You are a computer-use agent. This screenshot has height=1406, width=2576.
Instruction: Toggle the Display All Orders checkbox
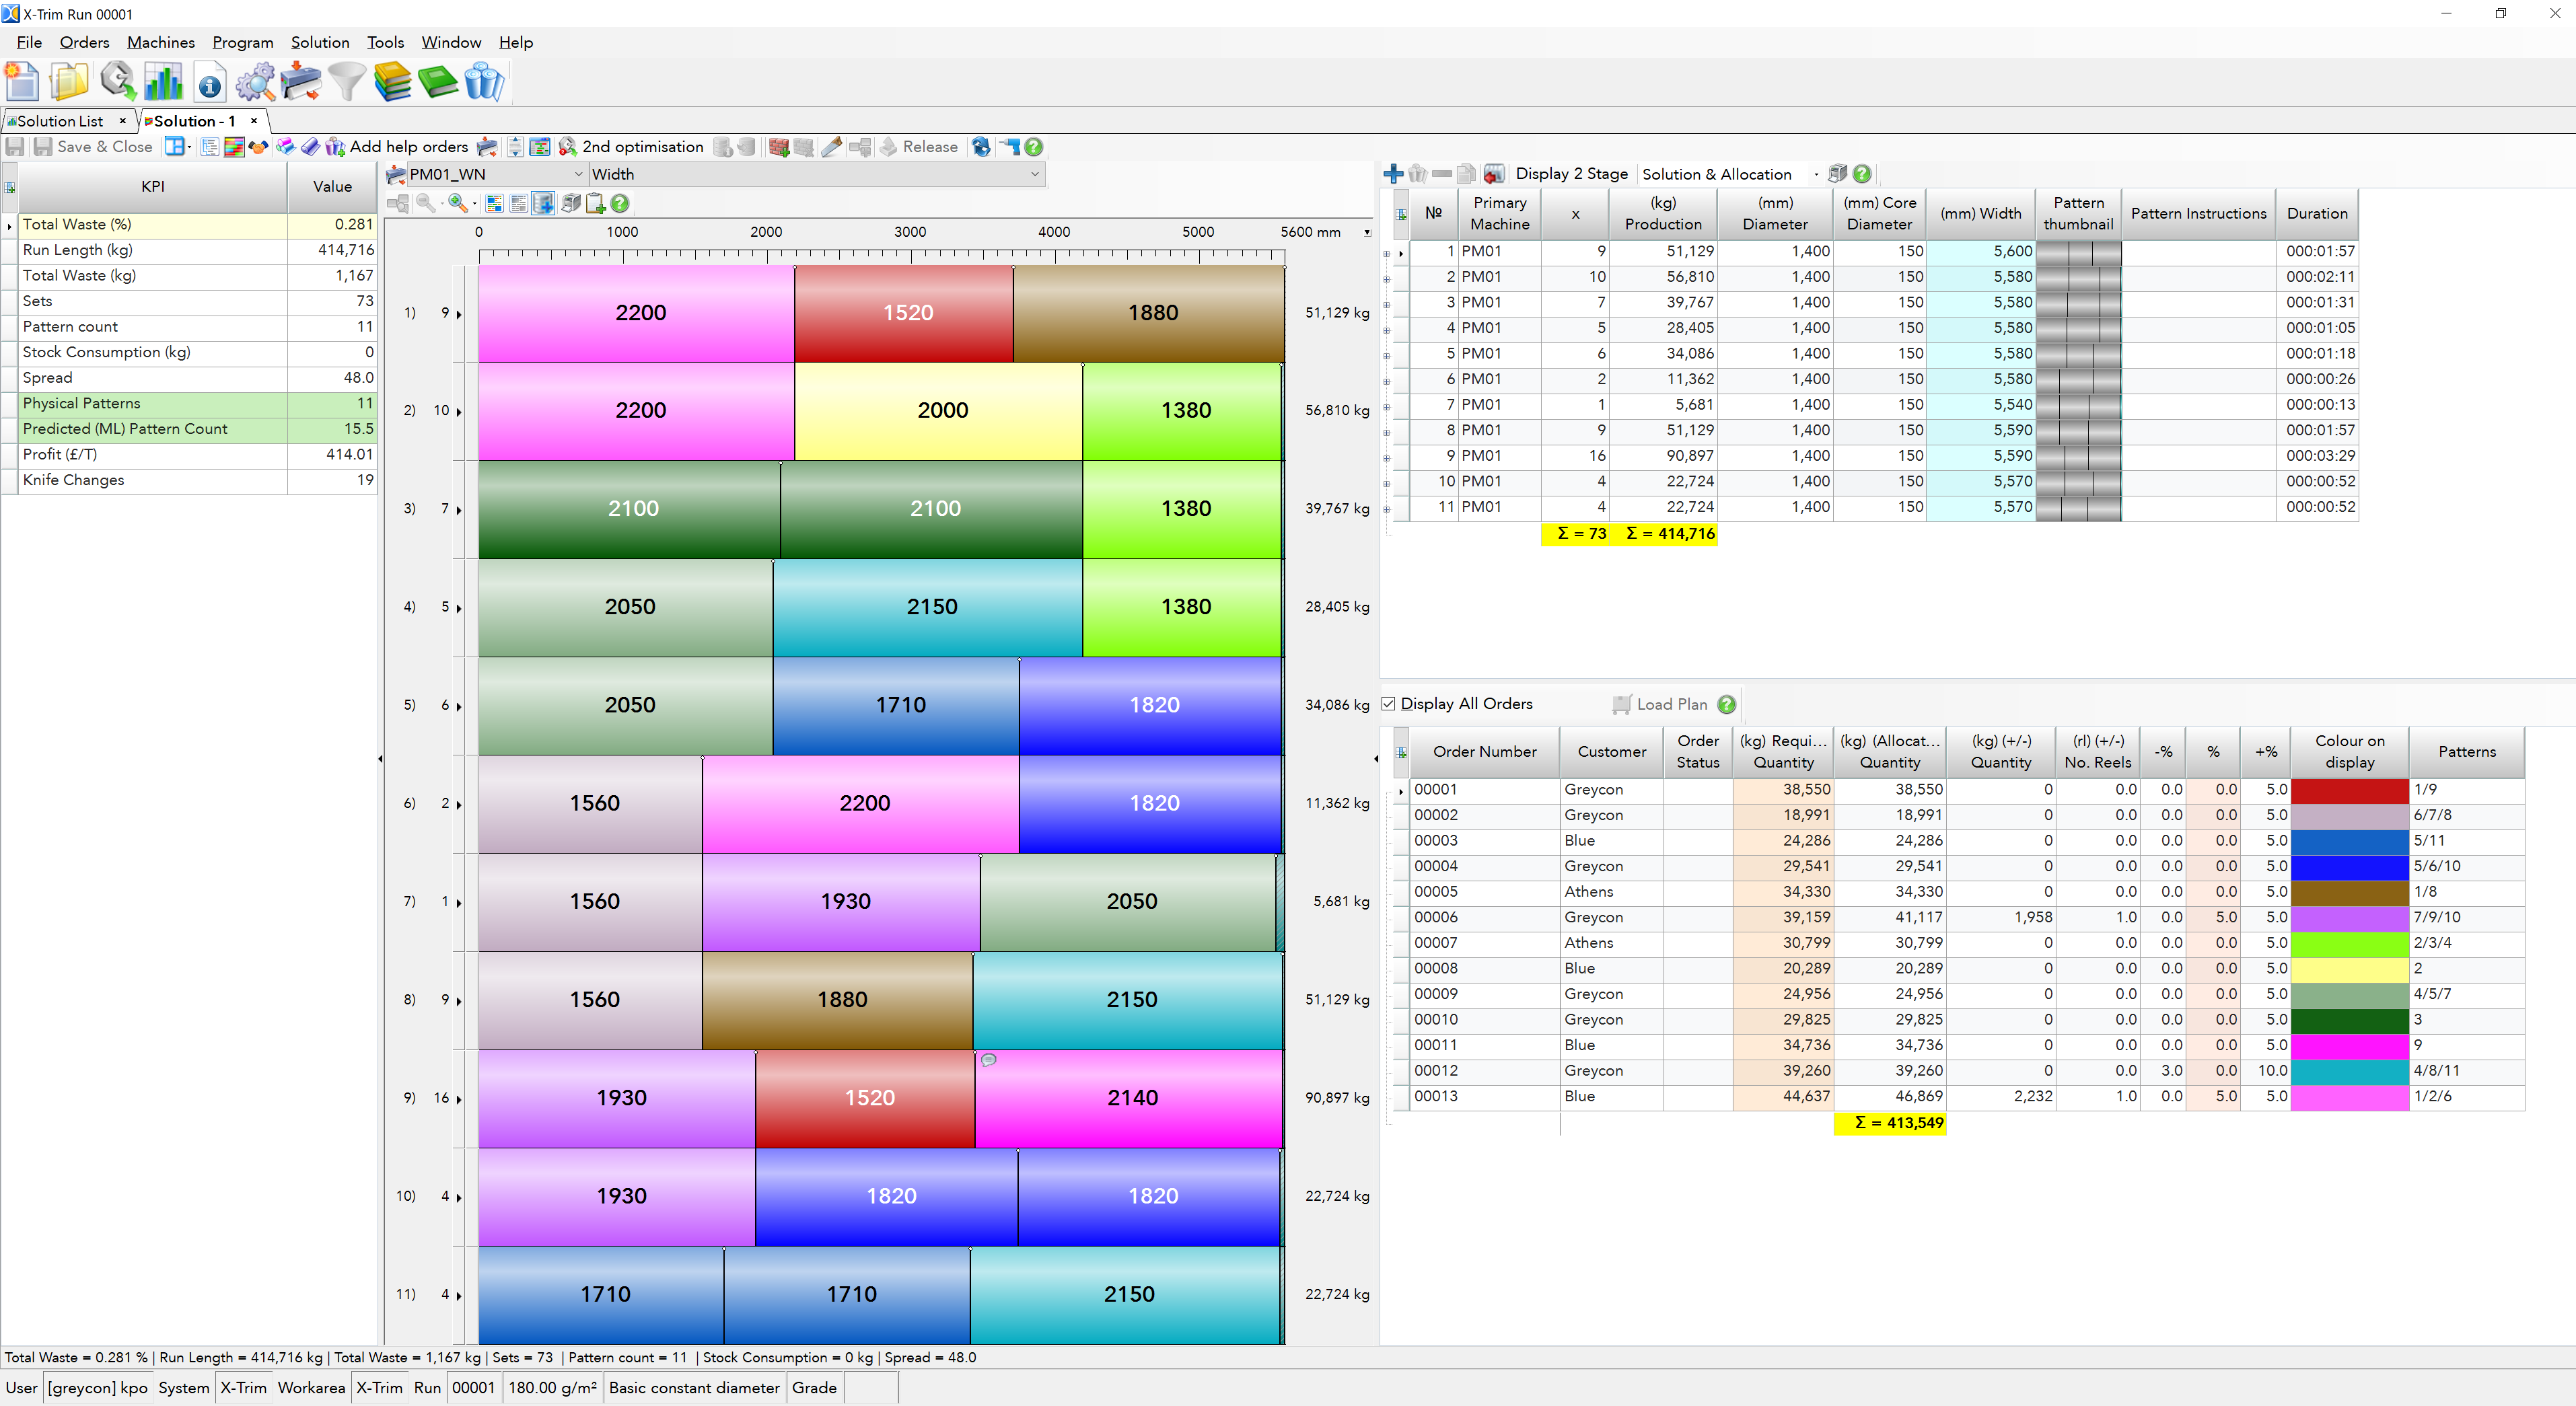[1389, 704]
